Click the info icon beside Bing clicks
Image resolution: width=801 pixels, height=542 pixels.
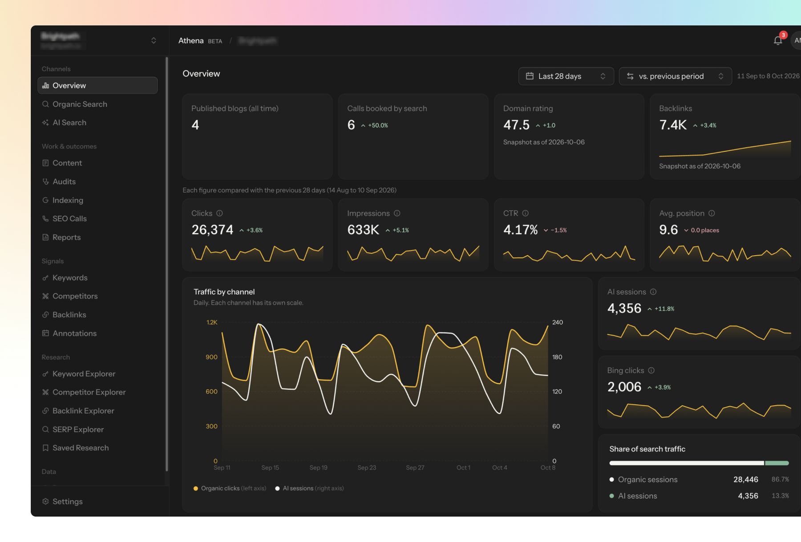(651, 370)
